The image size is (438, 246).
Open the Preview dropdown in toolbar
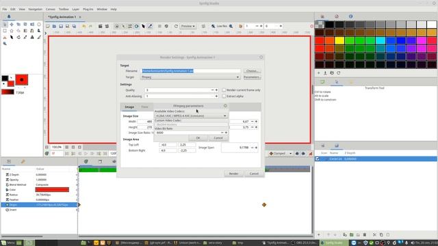(188, 26)
